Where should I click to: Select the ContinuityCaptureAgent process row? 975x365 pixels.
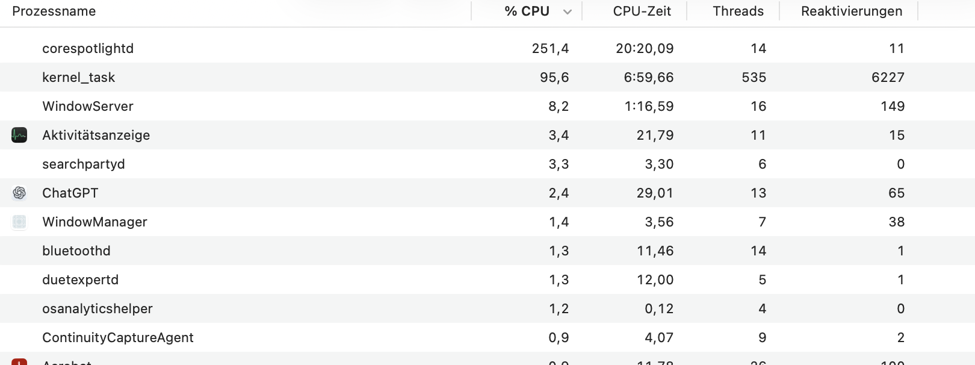(118, 337)
